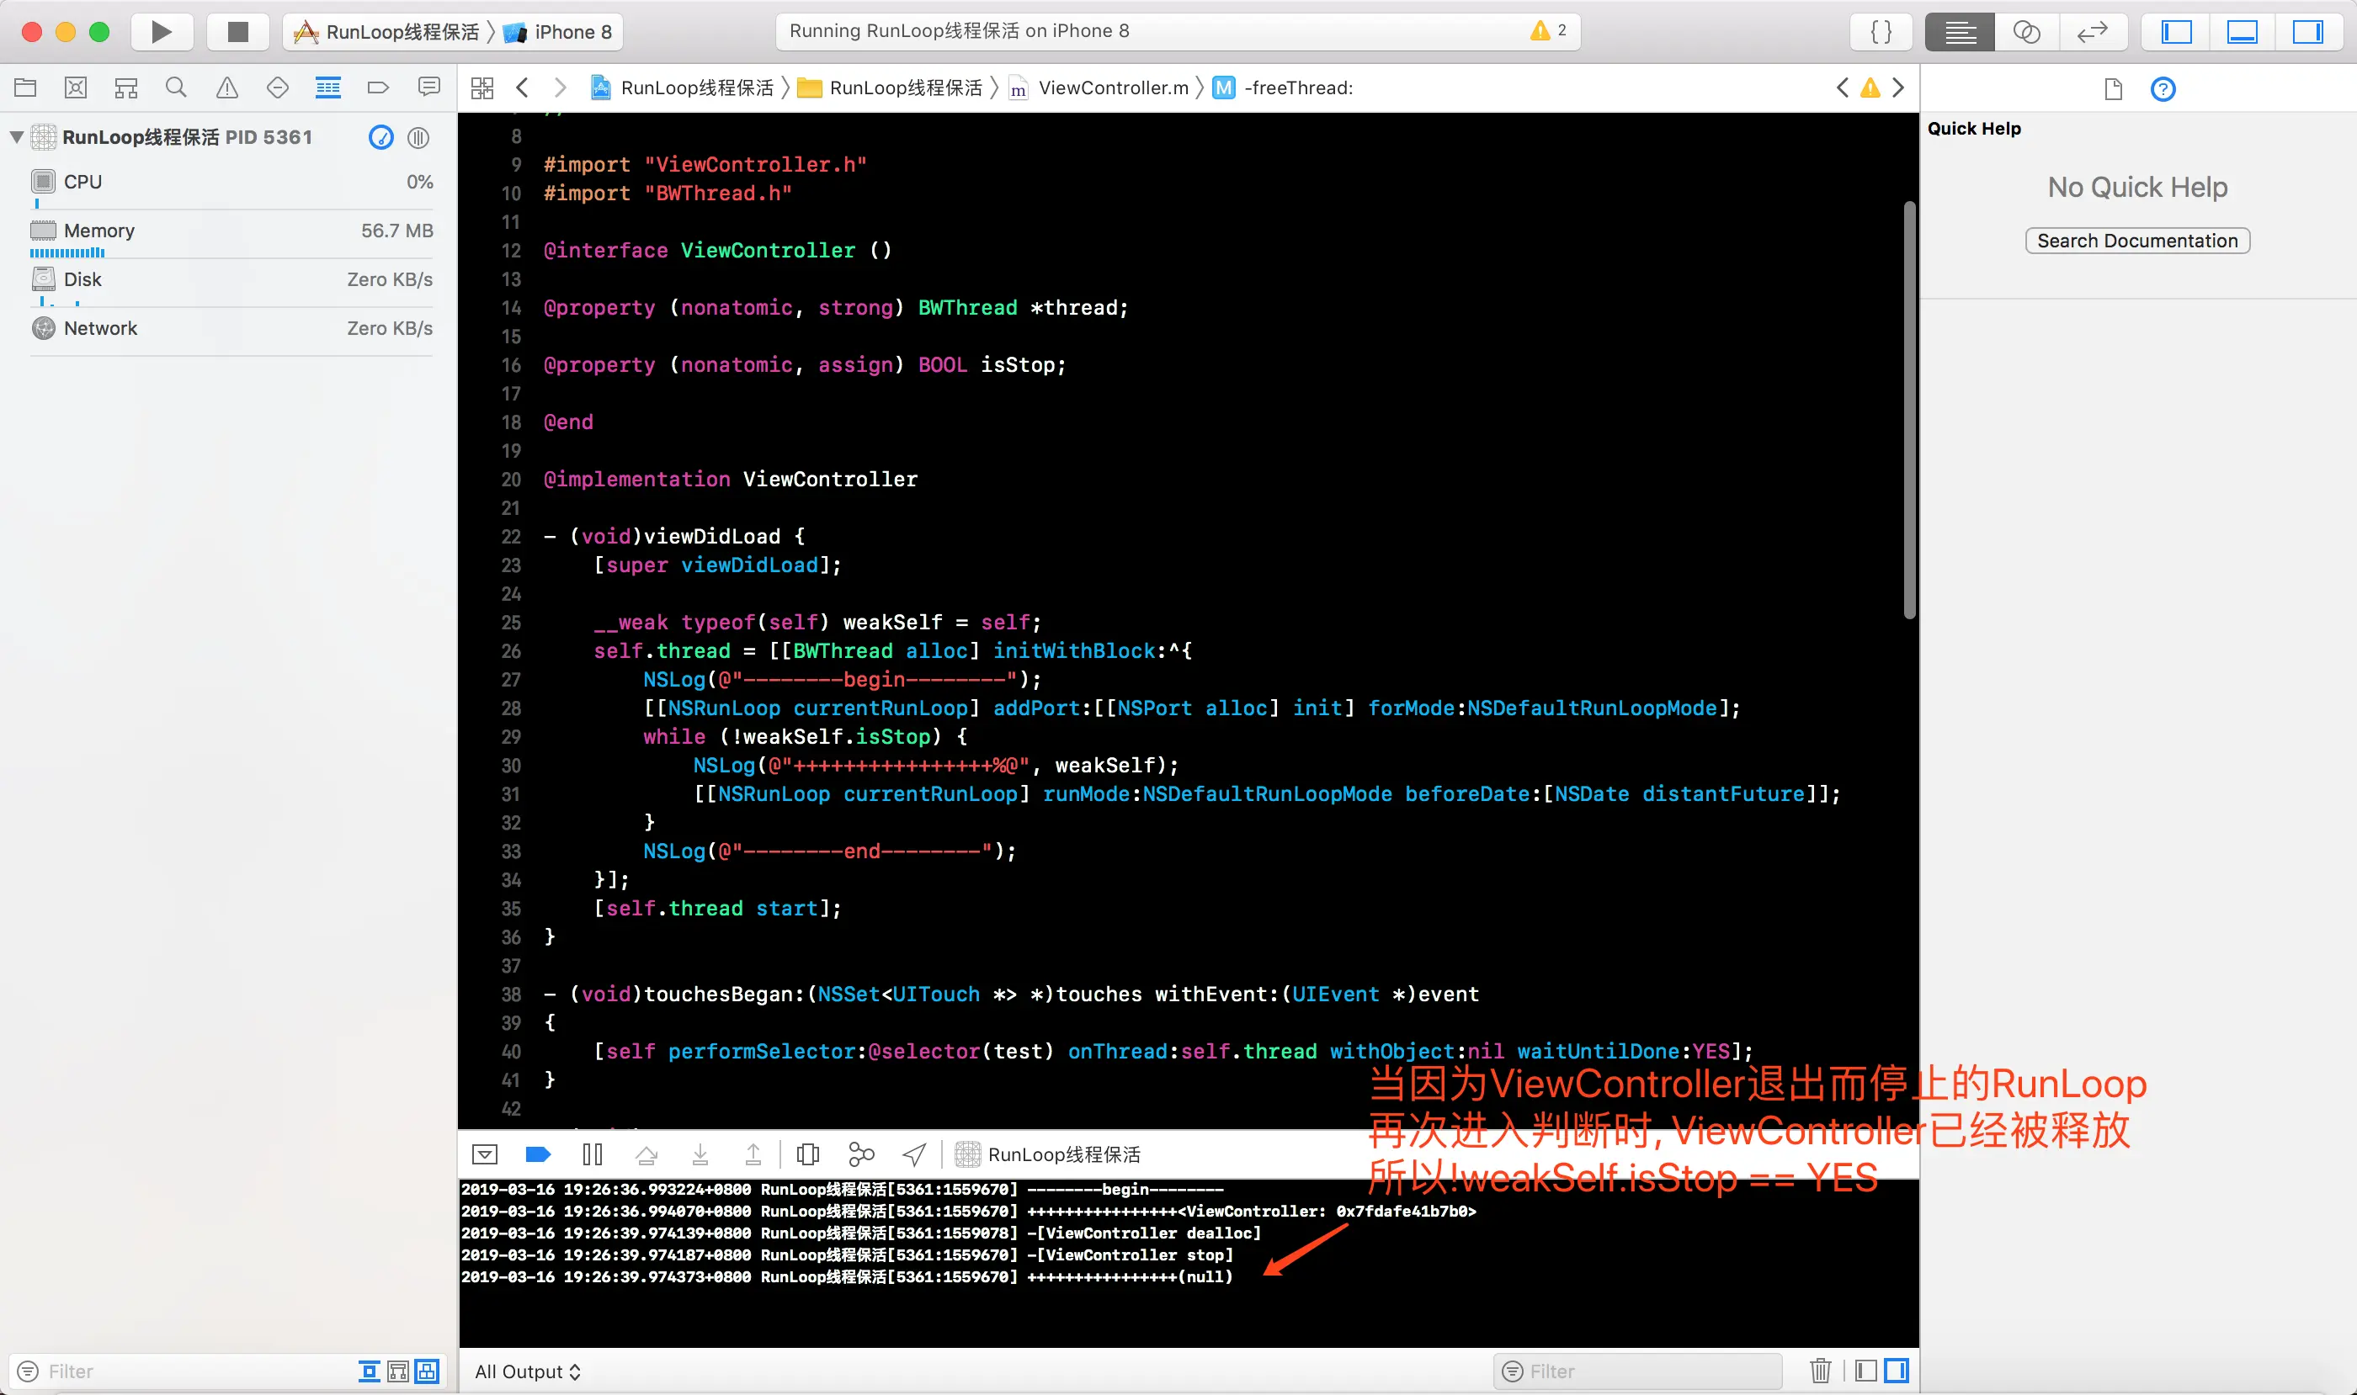Click the Debug View Hierarchy icon

click(807, 1154)
